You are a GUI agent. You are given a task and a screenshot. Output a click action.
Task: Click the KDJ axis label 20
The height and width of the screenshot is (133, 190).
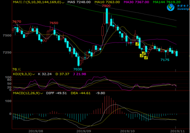tap(9, 87)
